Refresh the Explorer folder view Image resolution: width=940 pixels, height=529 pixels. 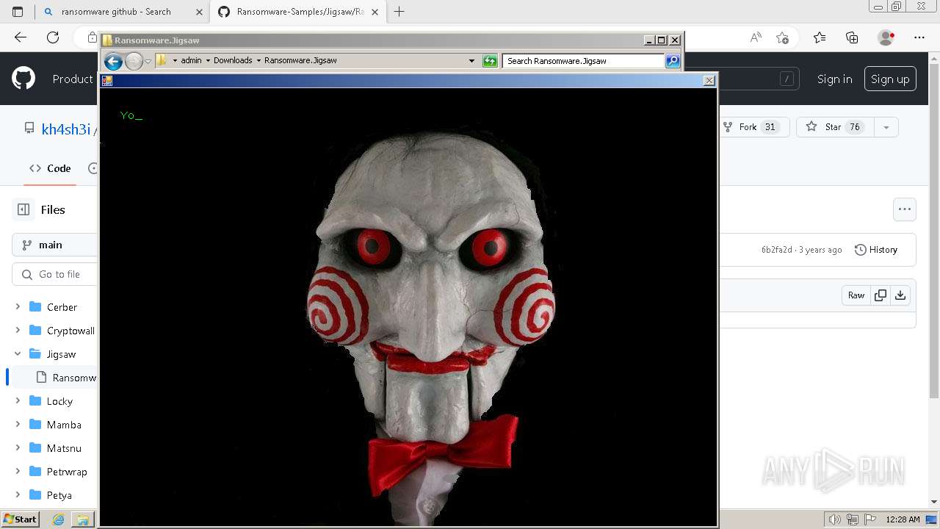tap(490, 61)
